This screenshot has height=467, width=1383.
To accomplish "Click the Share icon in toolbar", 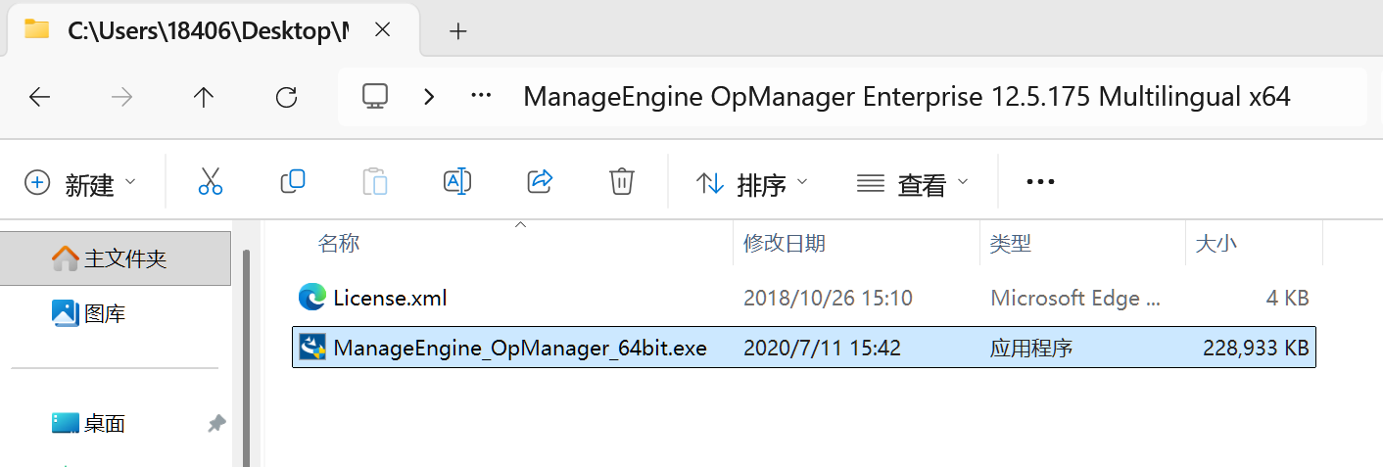I will point(540,182).
